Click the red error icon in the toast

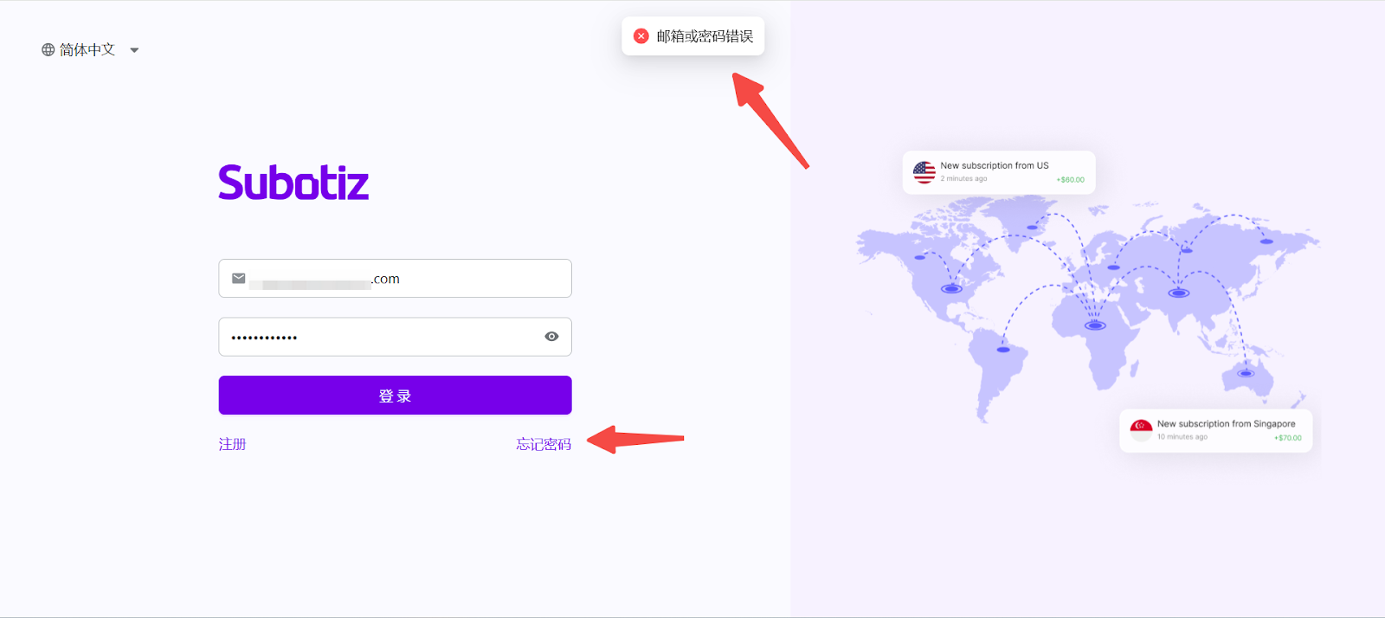click(x=641, y=36)
